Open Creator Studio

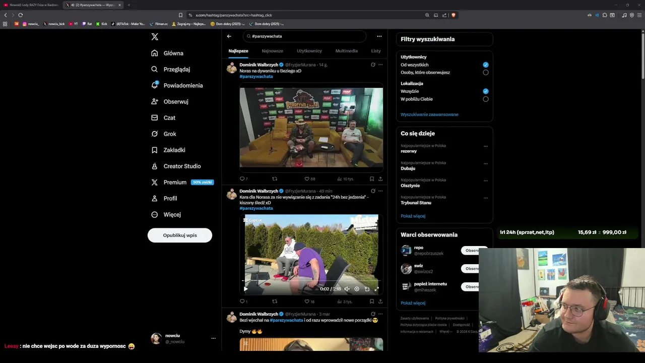(x=176, y=166)
